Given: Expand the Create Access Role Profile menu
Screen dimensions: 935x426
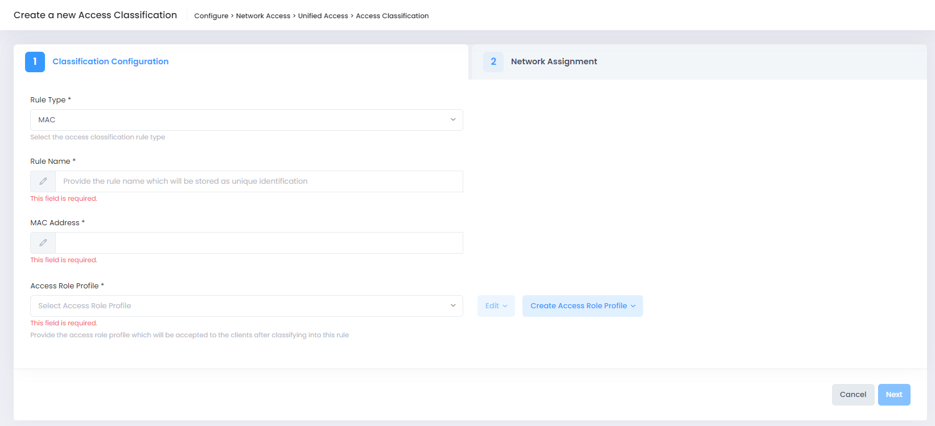Looking at the screenshot, I should 582,306.
